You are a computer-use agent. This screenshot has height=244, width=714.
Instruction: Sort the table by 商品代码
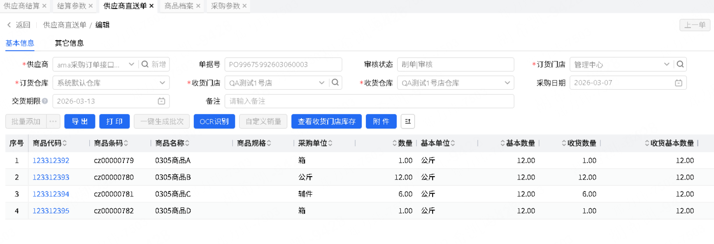click(65, 143)
